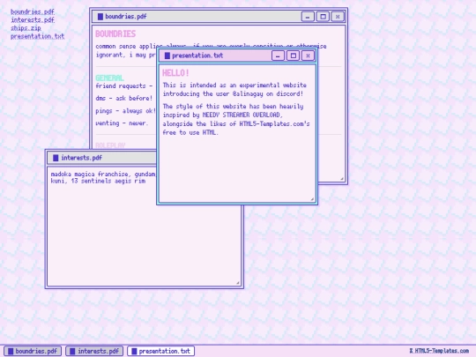Close the presentation.txt window
This screenshot has width=476, height=357.
pyautogui.click(x=308, y=56)
